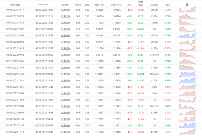Screen dimensions: 202x136
Task: View blue sparkline chart for 39.46 profit trade
Action: click(x=187, y=36)
